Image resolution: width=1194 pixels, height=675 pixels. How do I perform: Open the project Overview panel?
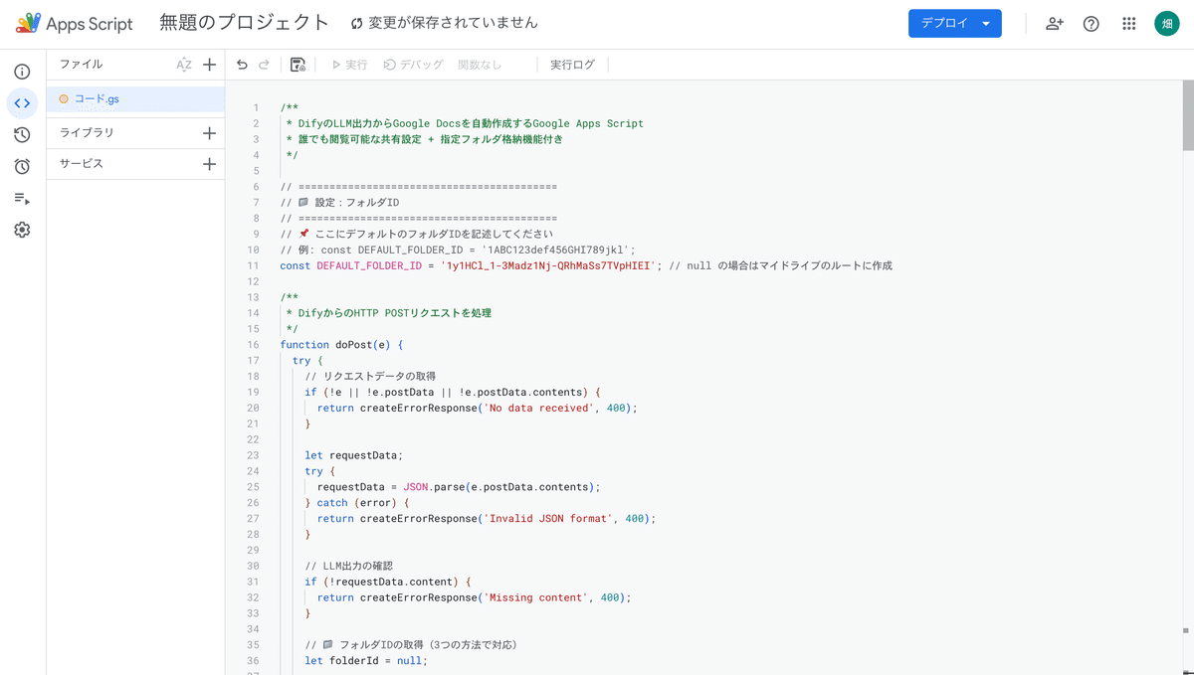[x=22, y=72]
